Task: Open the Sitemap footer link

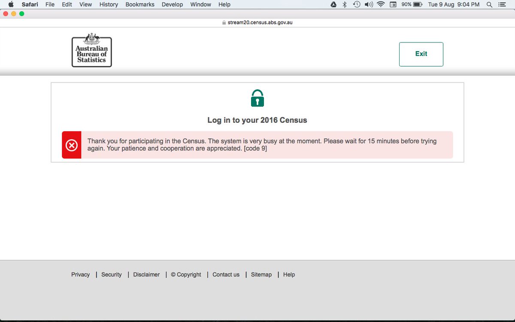Action: pyautogui.click(x=261, y=275)
